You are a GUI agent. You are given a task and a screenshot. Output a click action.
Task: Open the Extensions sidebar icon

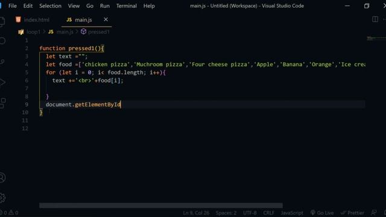pos(2,103)
